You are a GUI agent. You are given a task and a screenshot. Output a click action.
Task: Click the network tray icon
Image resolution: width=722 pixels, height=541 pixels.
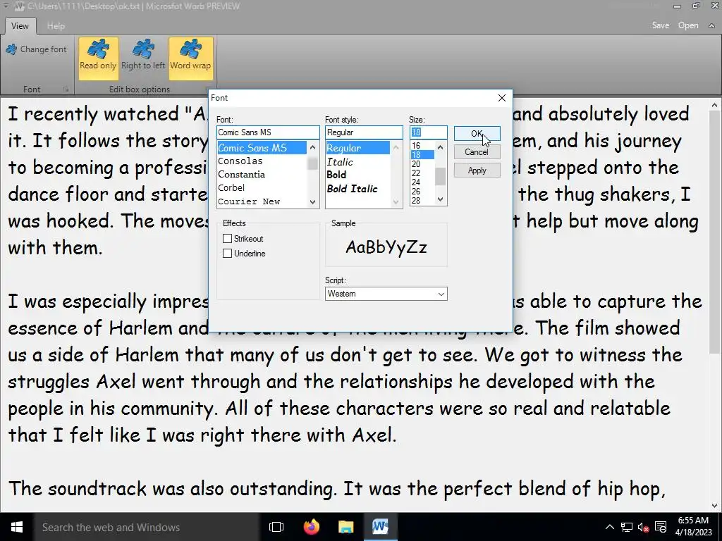(627, 527)
